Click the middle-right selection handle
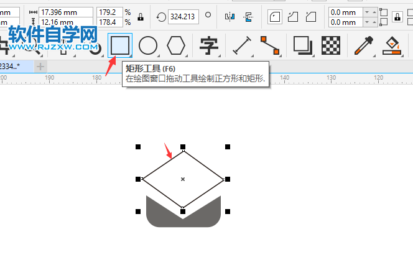Image resolution: width=413 pixels, height=280 pixels. click(x=228, y=179)
